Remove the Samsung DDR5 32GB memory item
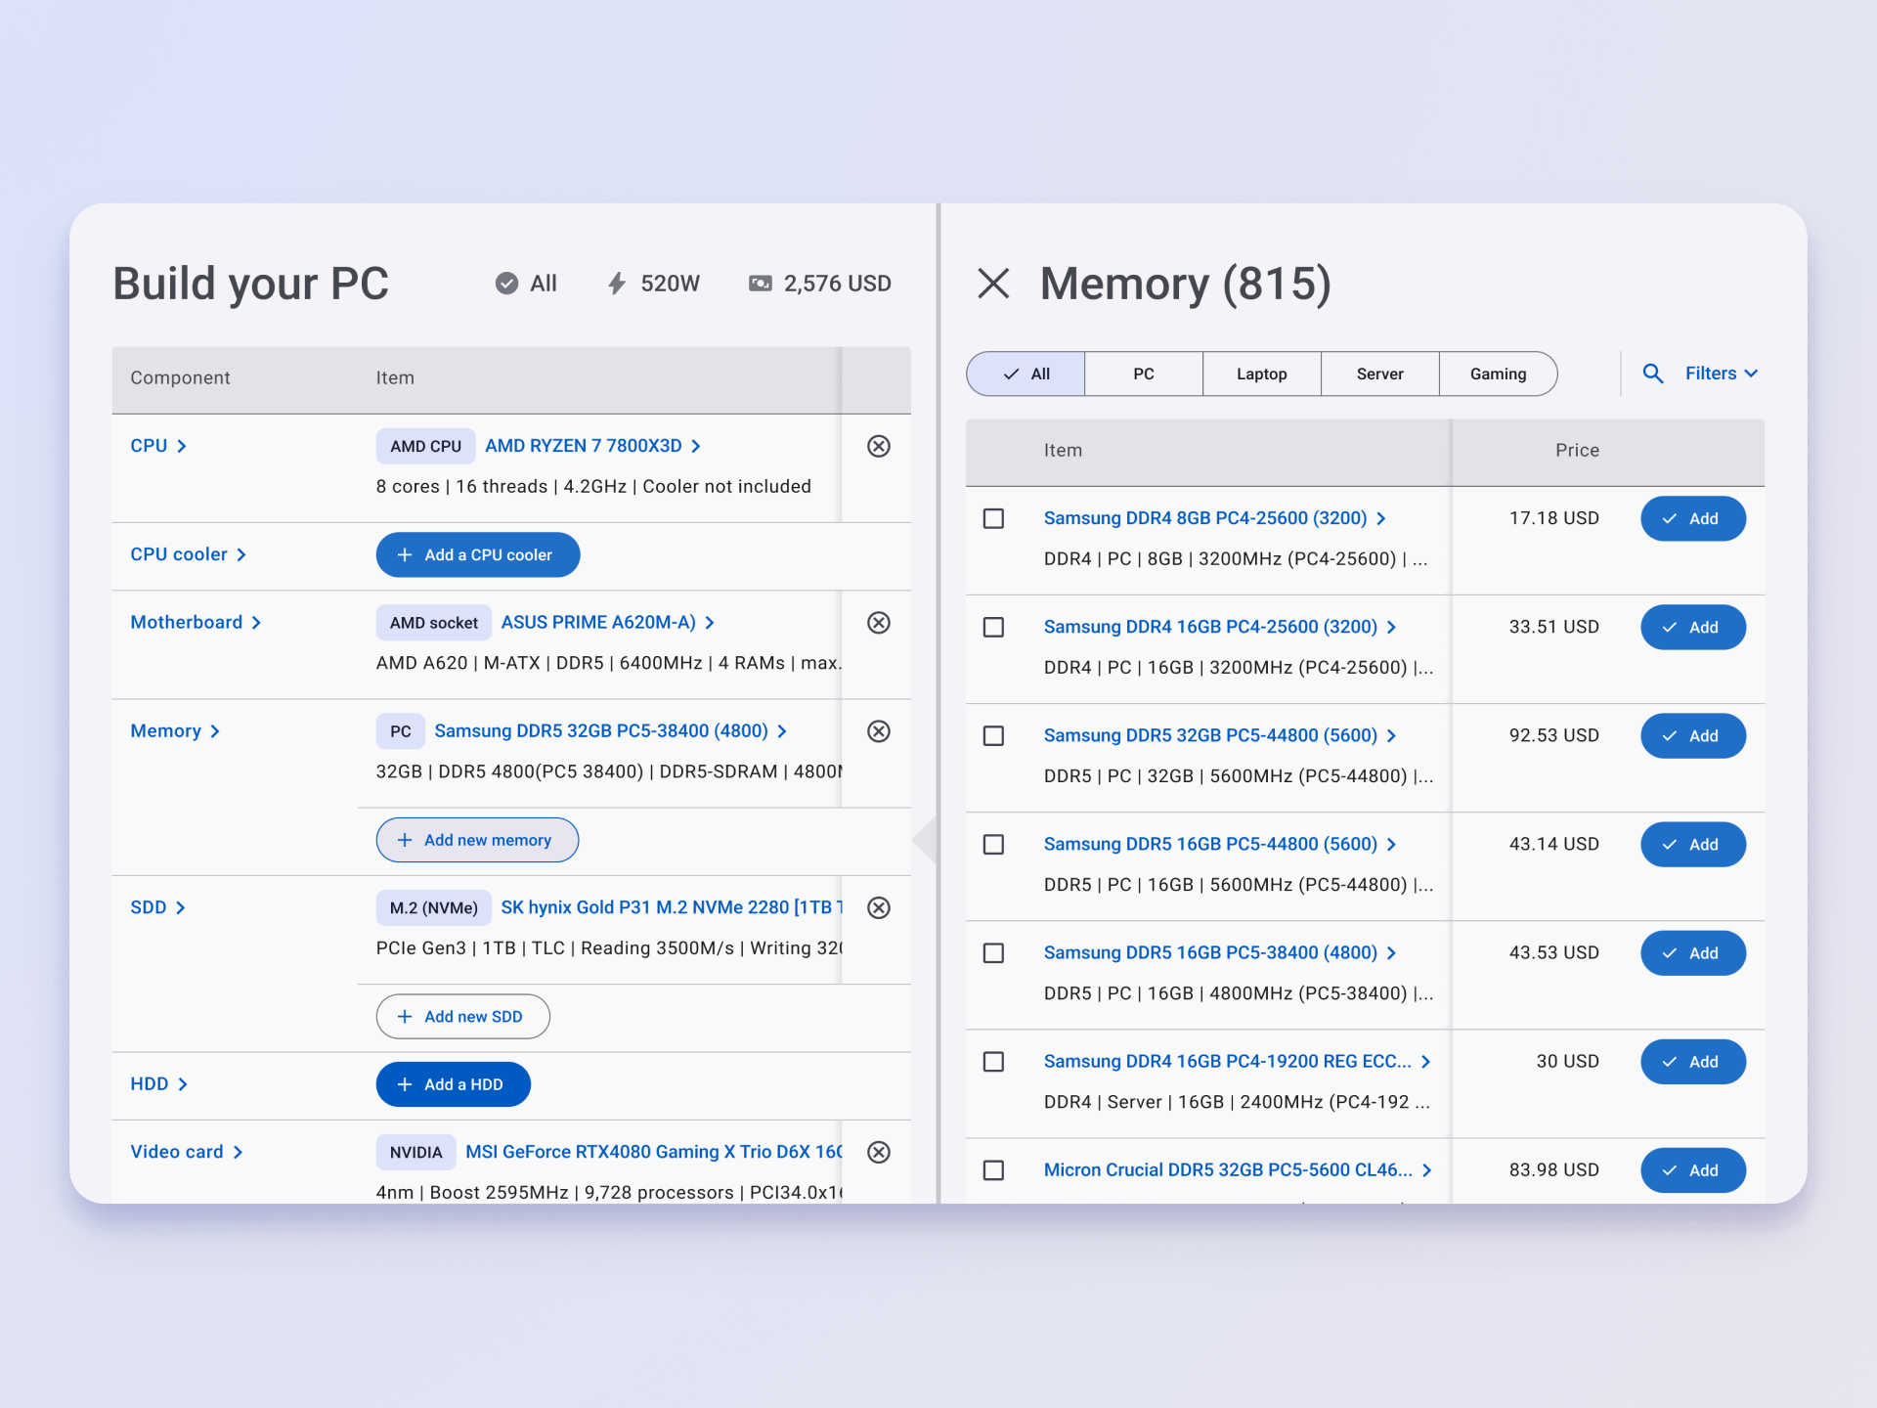The width and height of the screenshot is (1877, 1408). (878, 731)
